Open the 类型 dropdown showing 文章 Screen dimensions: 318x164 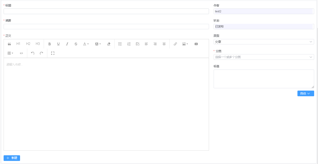click(x=264, y=42)
